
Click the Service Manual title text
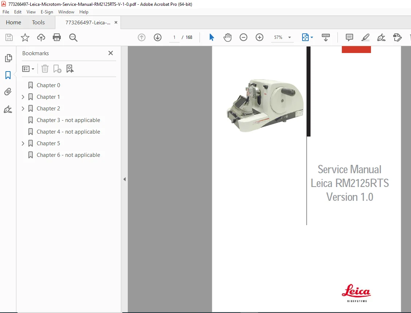pyautogui.click(x=349, y=170)
